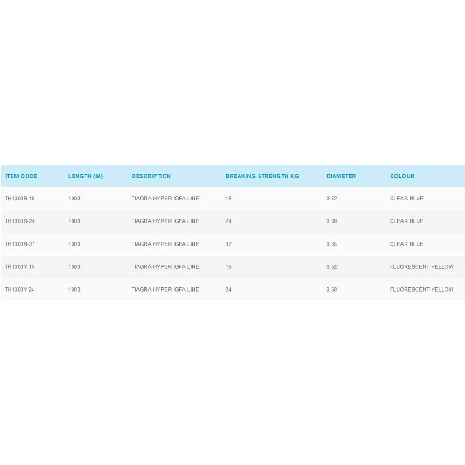
Task: Select item code TH1000B-37
Action: tap(20, 244)
